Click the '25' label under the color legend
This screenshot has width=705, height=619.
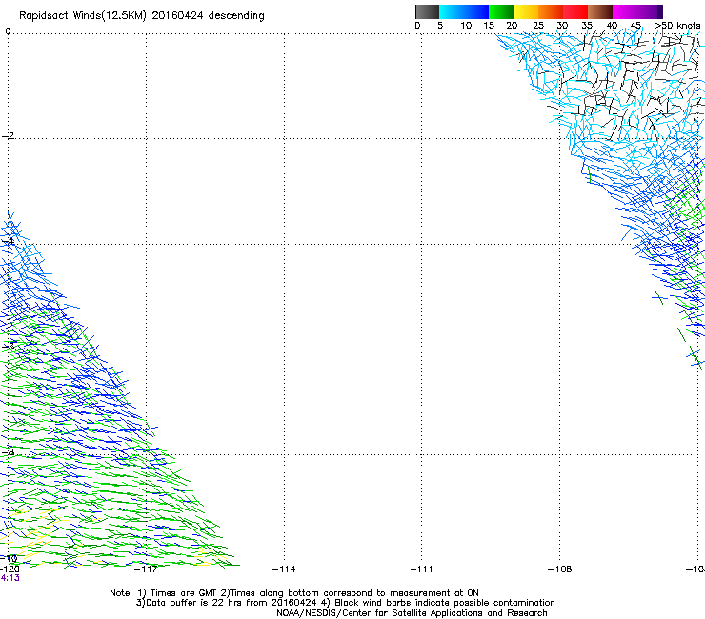click(538, 26)
